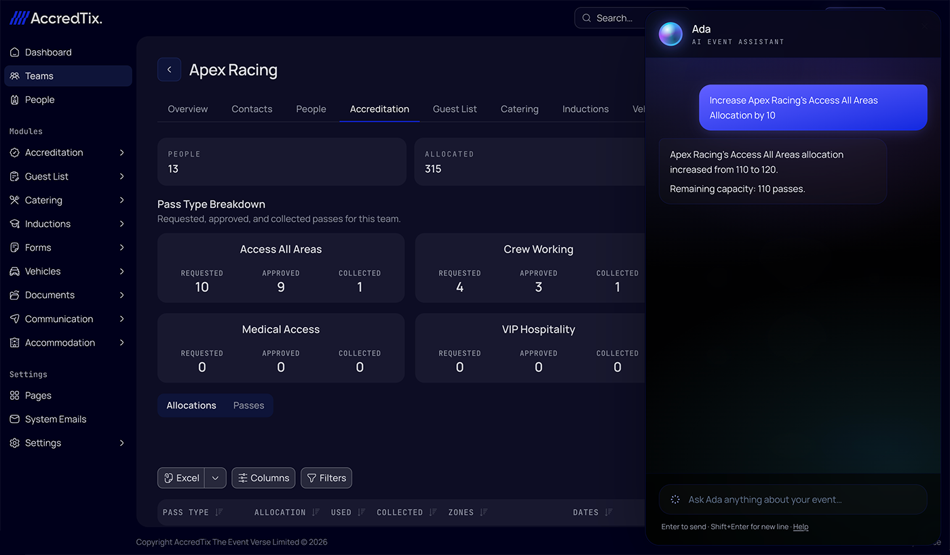The image size is (950, 555).
Task: Click the Apex Racing page title
Action: [x=233, y=70]
